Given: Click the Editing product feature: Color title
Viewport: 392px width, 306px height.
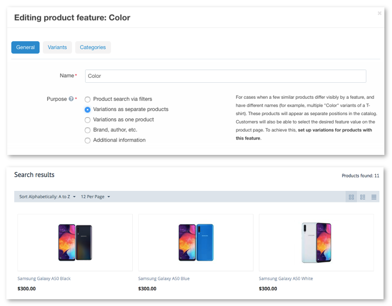Looking at the screenshot, I should point(72,17).
